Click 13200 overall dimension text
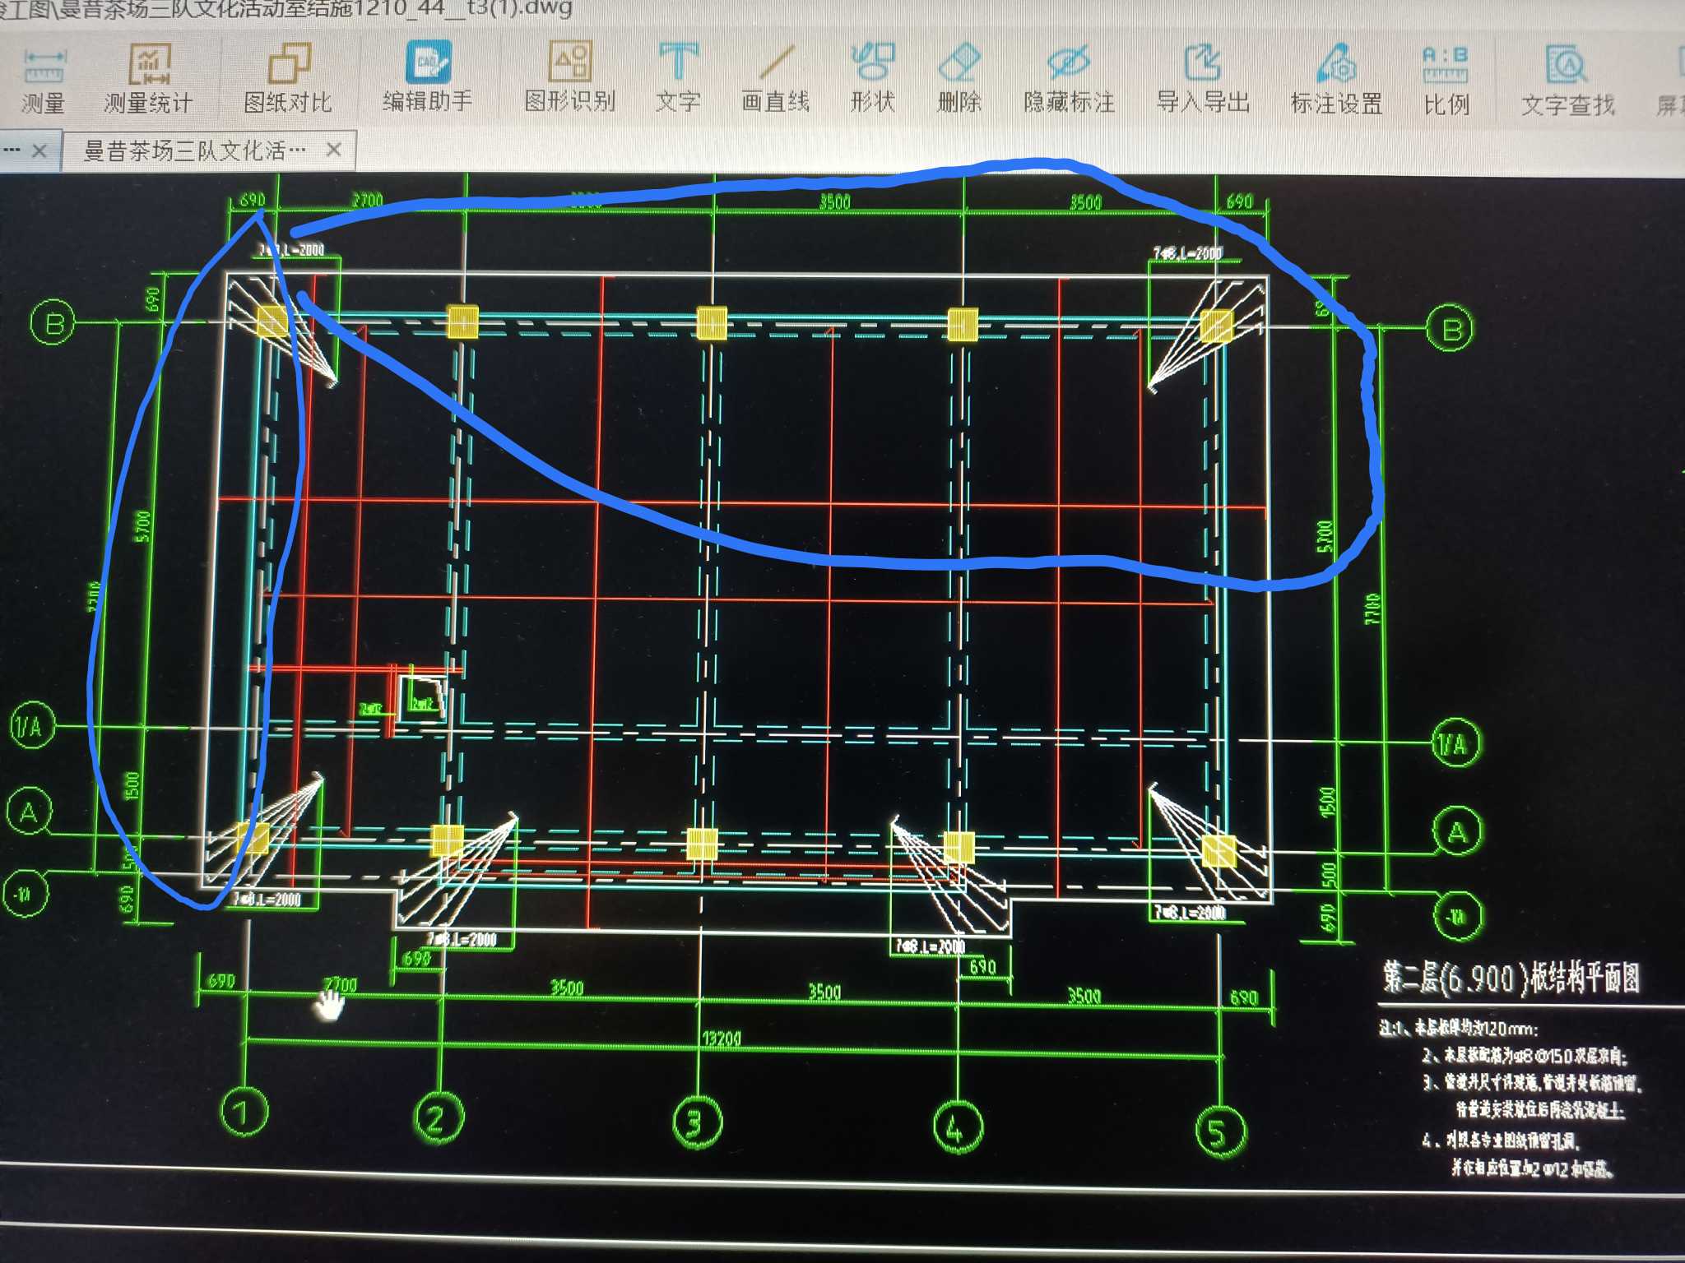The image size is (1685, 1263). pyautogui.click(x=721, y=1039)
